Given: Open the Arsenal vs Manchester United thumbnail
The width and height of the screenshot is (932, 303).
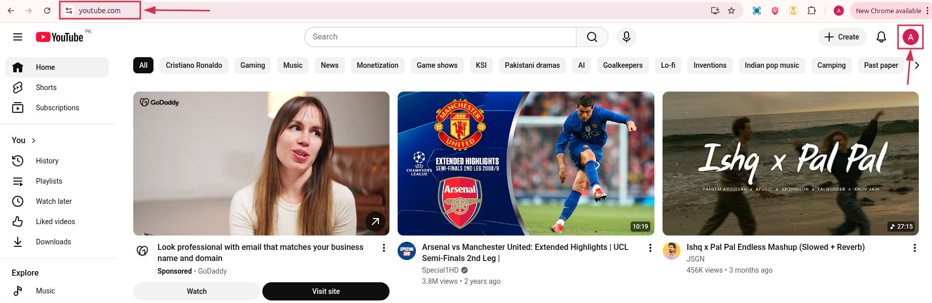Looking at the screenshot, I should pyautogui.click(x=526, y=163).
